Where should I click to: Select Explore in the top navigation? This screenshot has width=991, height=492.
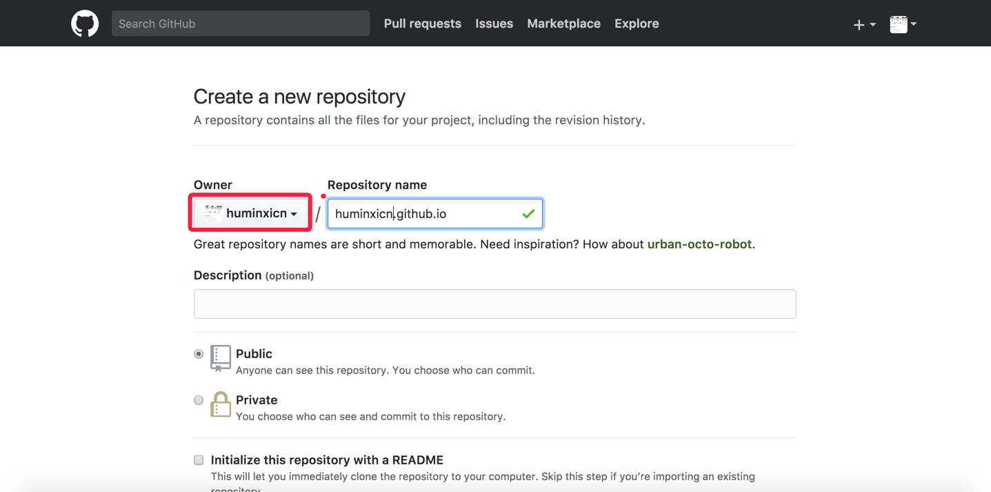(637, 23)
